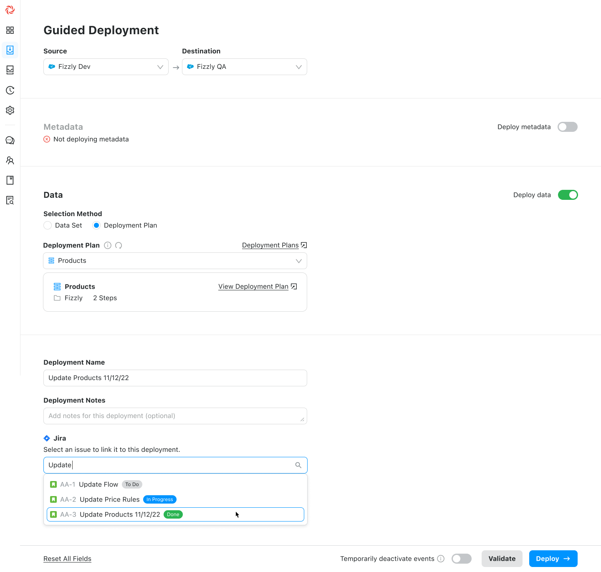Open the deployment history clock icon
Image resolution: width=601 pixels, height=572 pixels.
[x=10, y=90]
